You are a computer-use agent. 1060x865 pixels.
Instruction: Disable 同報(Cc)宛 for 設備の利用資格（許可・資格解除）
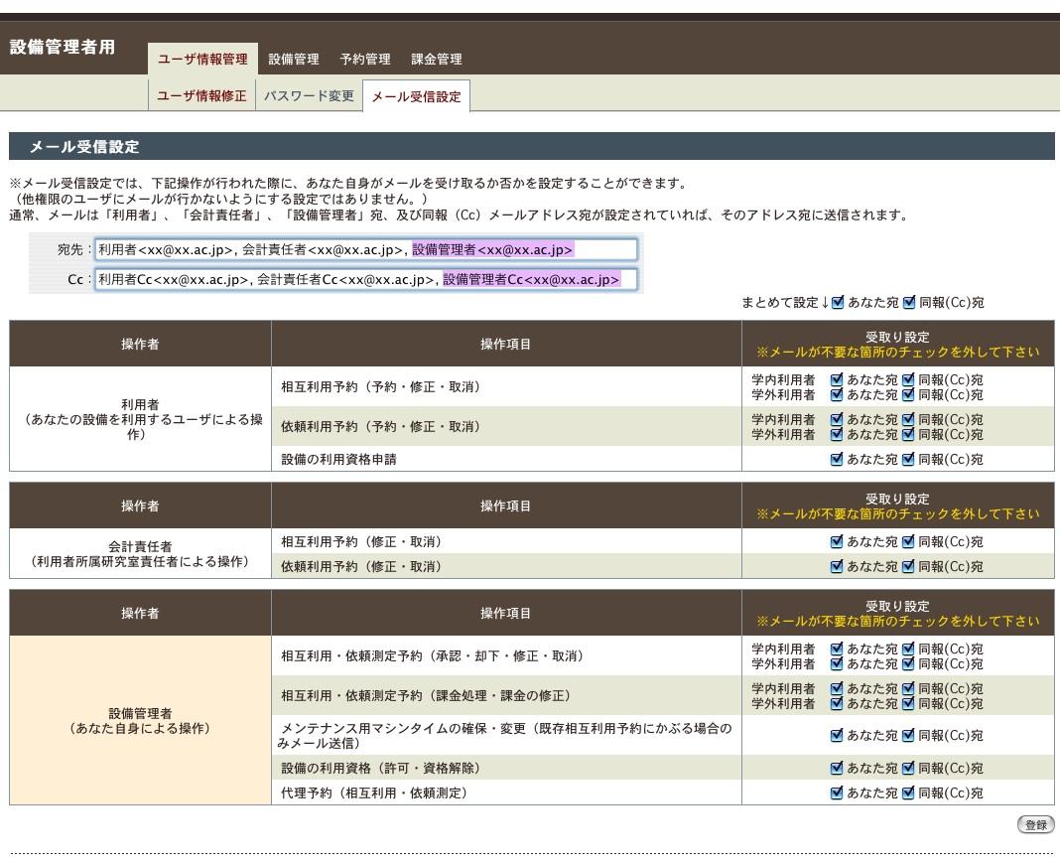(x=910, y=768)
